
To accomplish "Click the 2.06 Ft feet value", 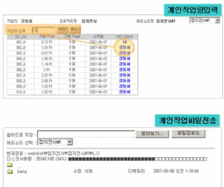I will point(47,81).
